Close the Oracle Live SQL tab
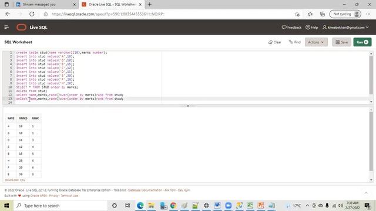Screen dimensions: 376x211 pyautogui.click(x=140, y=4)
